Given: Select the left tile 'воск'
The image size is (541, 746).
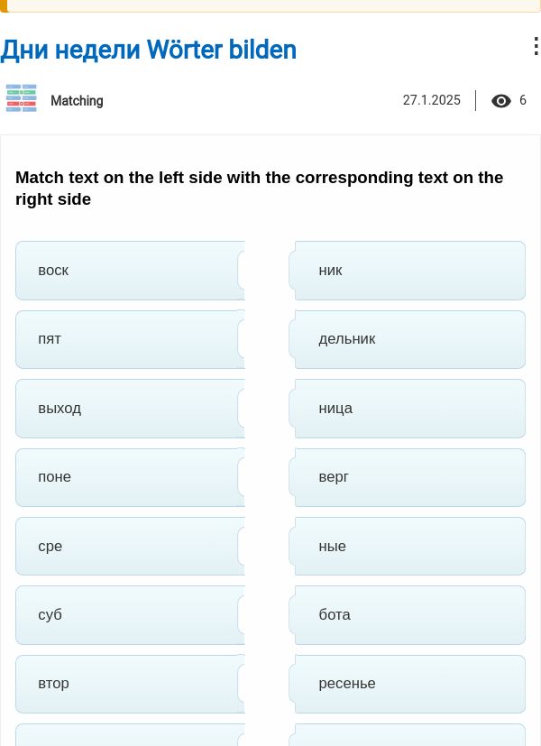Looking at the screenshot, I should tap(130, 271).
